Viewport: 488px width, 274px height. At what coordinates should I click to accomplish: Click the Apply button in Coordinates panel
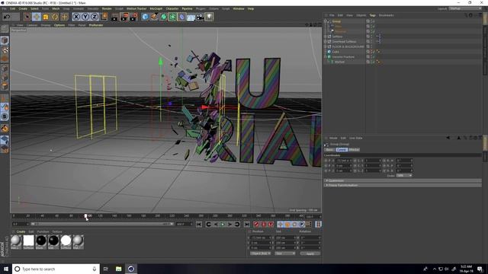(310, 253)
